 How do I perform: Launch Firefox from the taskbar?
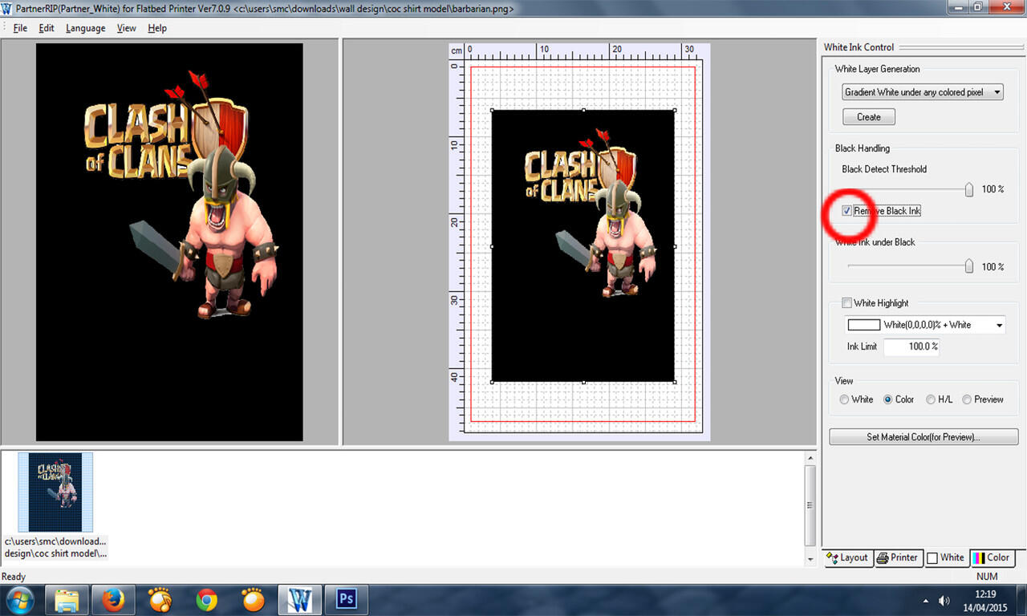(x=114, y=599)
